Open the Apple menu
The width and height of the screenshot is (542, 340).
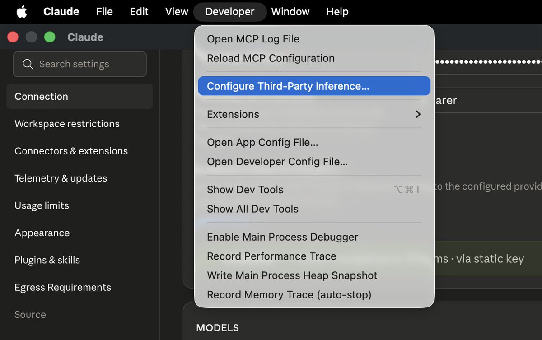(22, 12)
